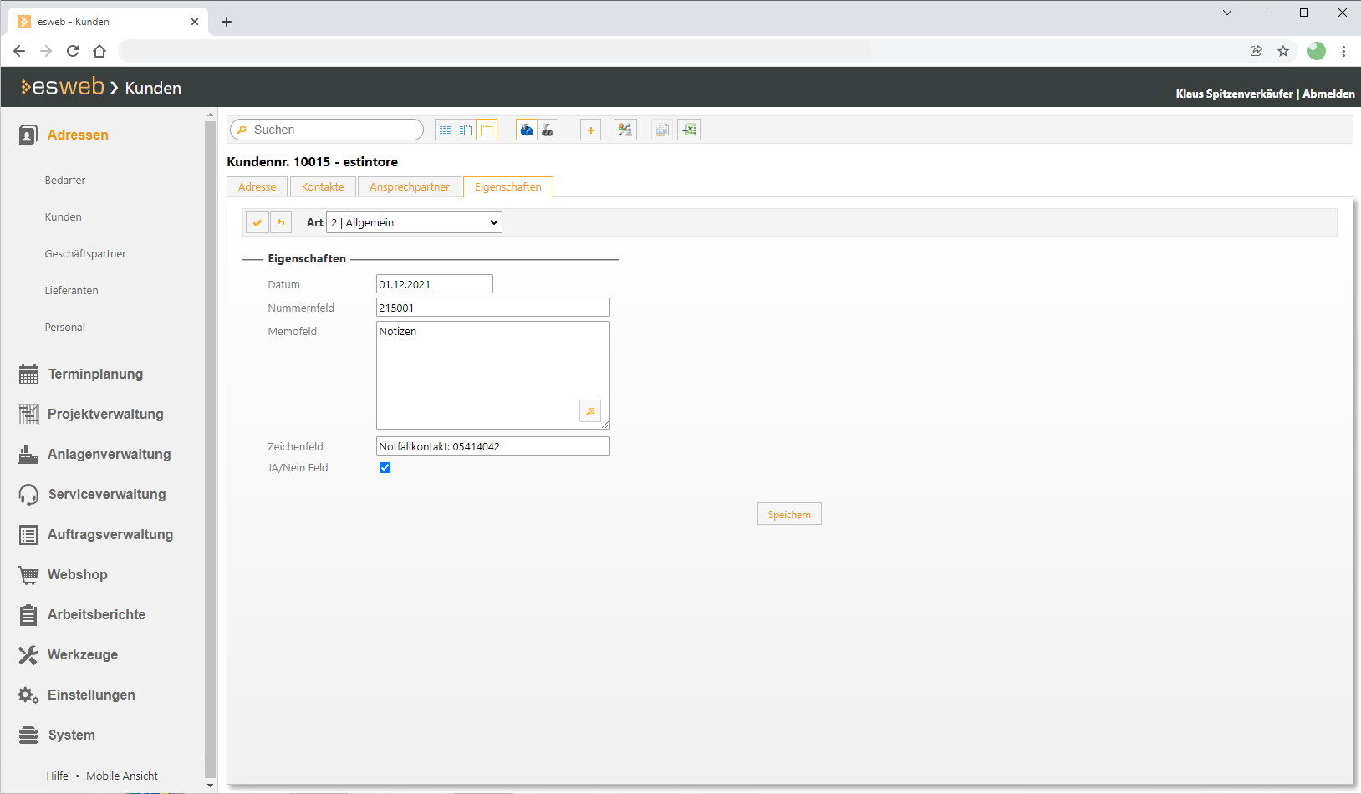
Task: Click the sidebar vertical scrollbar
Action: point(210,450)
